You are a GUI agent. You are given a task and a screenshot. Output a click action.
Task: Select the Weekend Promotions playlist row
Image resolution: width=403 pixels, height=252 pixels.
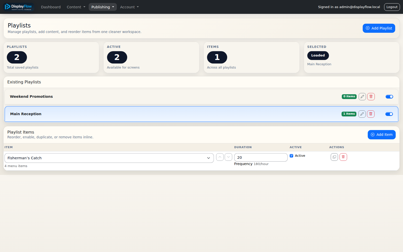tap(201, 97)
